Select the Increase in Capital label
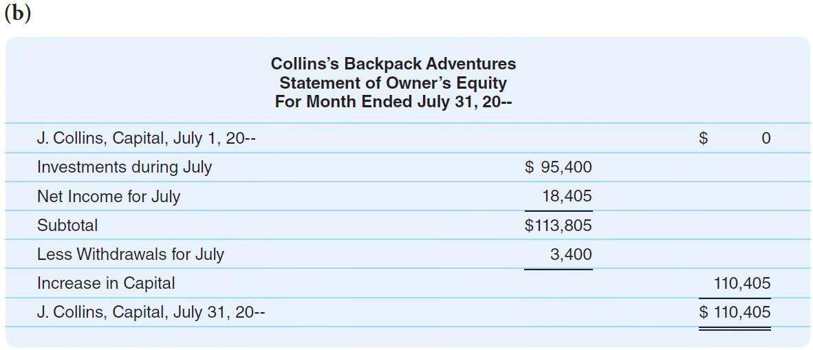 [106, 283]
